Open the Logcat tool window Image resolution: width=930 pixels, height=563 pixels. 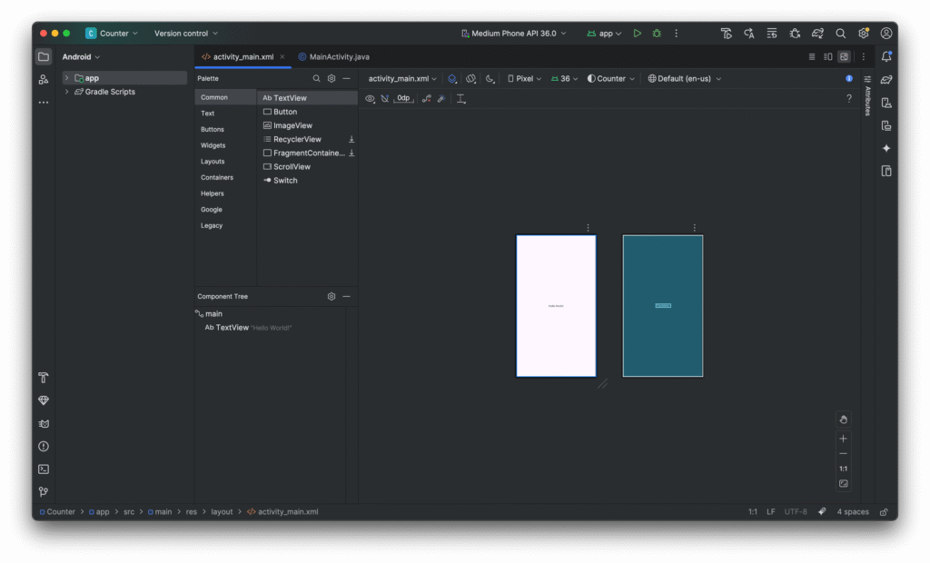(43, 423)
